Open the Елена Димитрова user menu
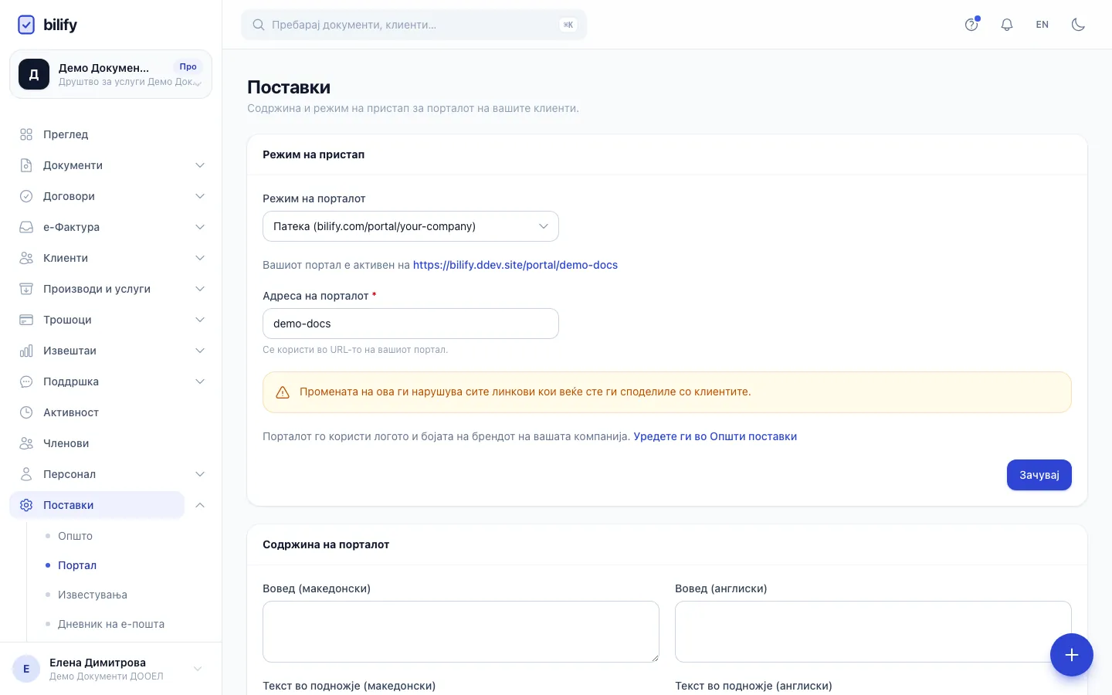Viewport: 1112px width, 695px height. pos(110,669)
